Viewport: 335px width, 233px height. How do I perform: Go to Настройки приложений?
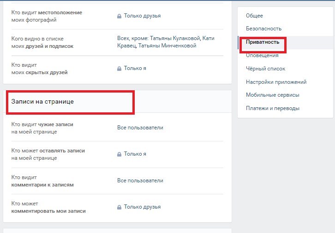pos(276,82)
